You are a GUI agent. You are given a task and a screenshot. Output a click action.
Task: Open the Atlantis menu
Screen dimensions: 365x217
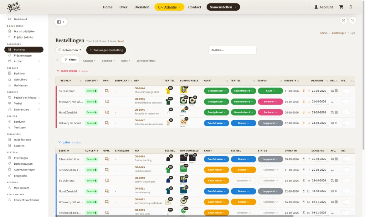click(x=169, y=7)
